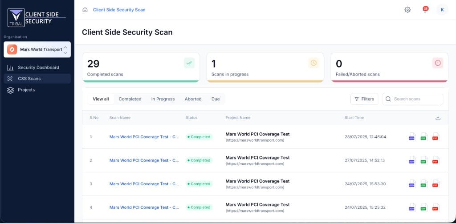Download PDF report for scan started 27/07/2025

(x=436, y=160)
